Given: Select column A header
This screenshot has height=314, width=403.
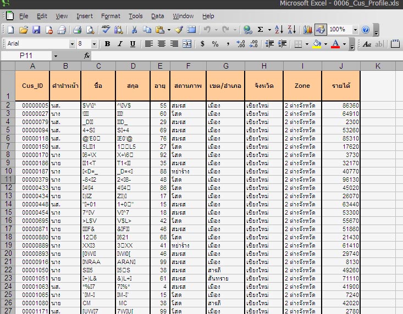Looking at the screenshot, I should 32,66.
